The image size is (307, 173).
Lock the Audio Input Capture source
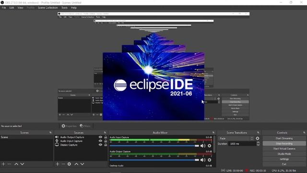106,141
